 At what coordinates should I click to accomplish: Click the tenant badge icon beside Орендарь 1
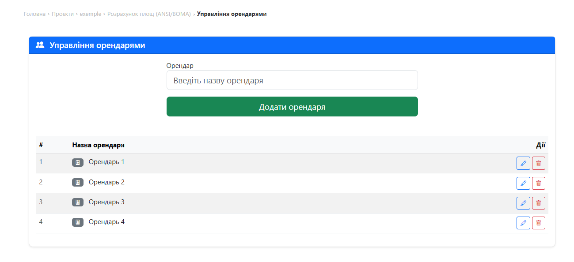click(78, 162)
